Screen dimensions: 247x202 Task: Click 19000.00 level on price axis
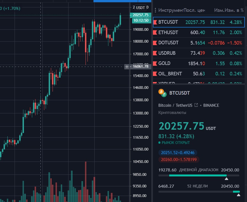(x=141, y=29)
